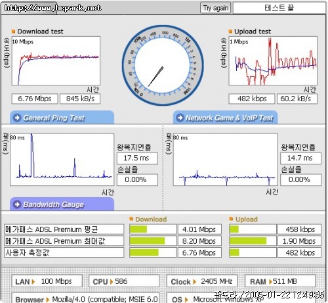Viewport: 328px width, 303px height.
Task: Click the 6.76 Mbps download speed field
Action: click(35, 99)
